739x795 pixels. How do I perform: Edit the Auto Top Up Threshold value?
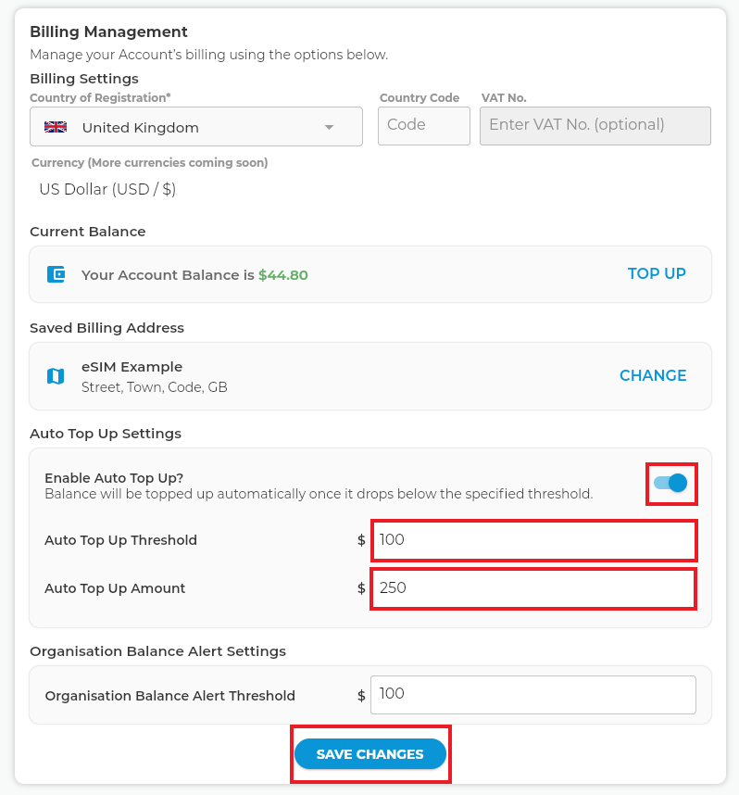533,540
